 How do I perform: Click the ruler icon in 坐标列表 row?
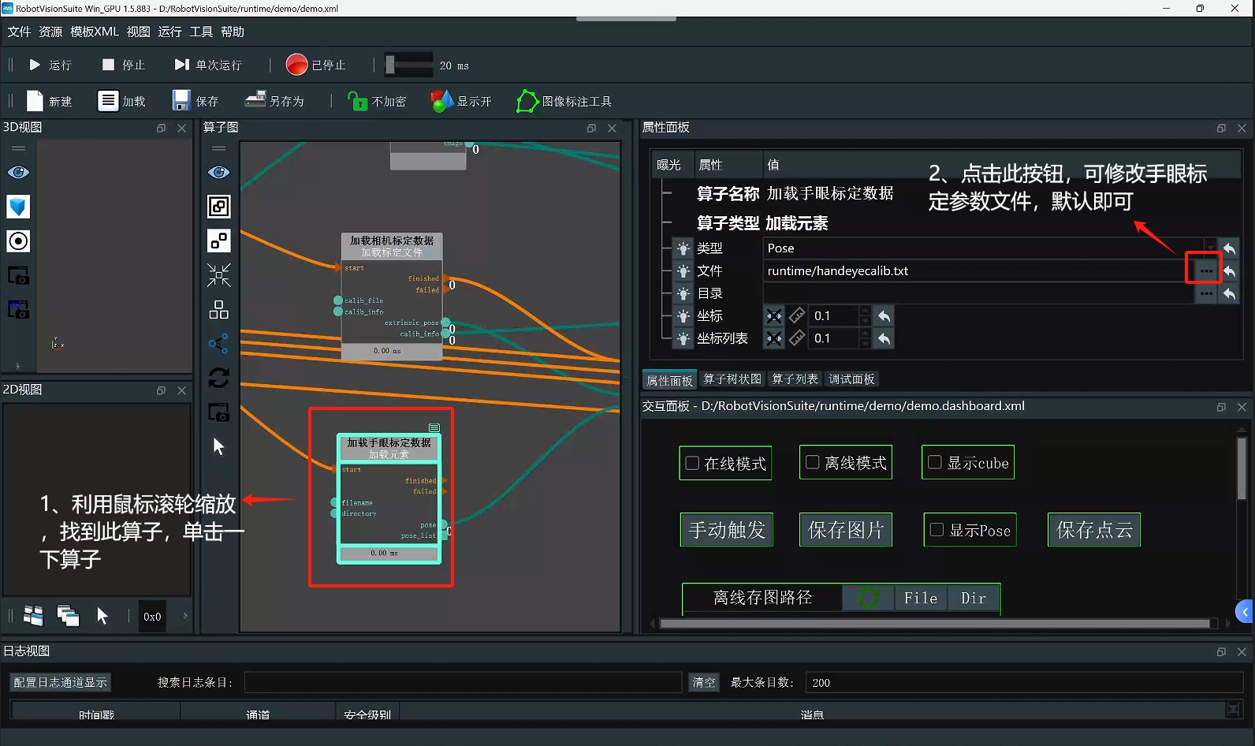[797, 338]
